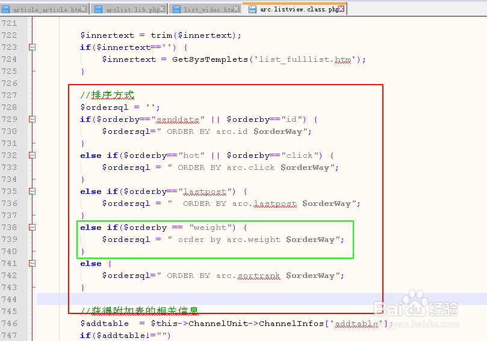Click save icon on article_article.htm tab
This screenshot has width=487, height=341.
(x=5, y=9)
